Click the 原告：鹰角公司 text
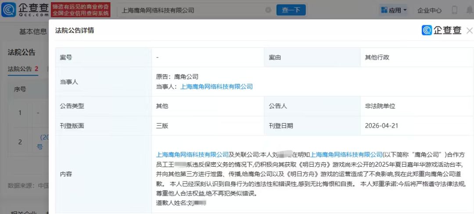Screen dimensions: 474x214 pyautogui.click(x=177, y=77)
